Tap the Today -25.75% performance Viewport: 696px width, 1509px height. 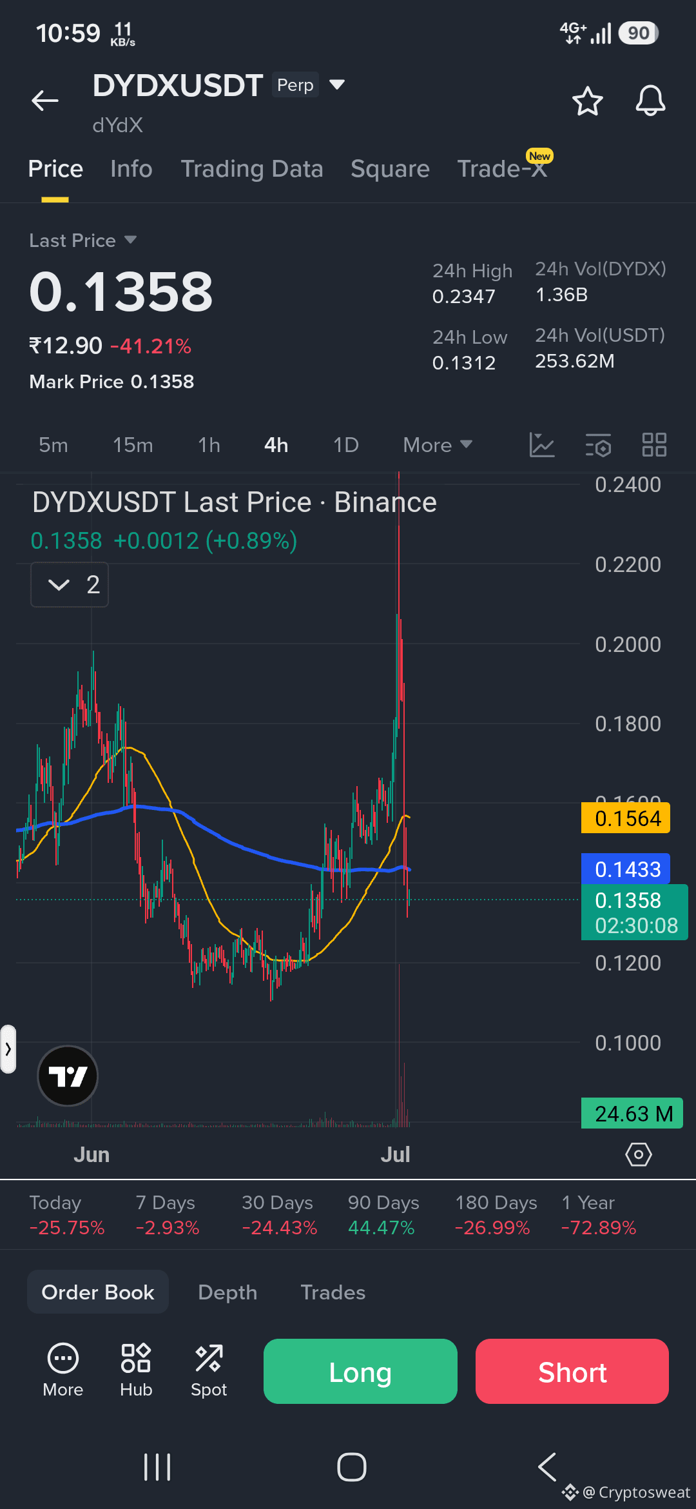click(67, 1215)
